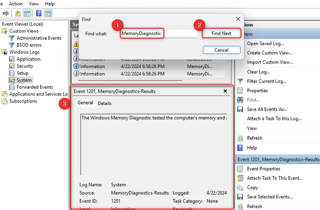Open the Action menu

[x=16, y=4]
